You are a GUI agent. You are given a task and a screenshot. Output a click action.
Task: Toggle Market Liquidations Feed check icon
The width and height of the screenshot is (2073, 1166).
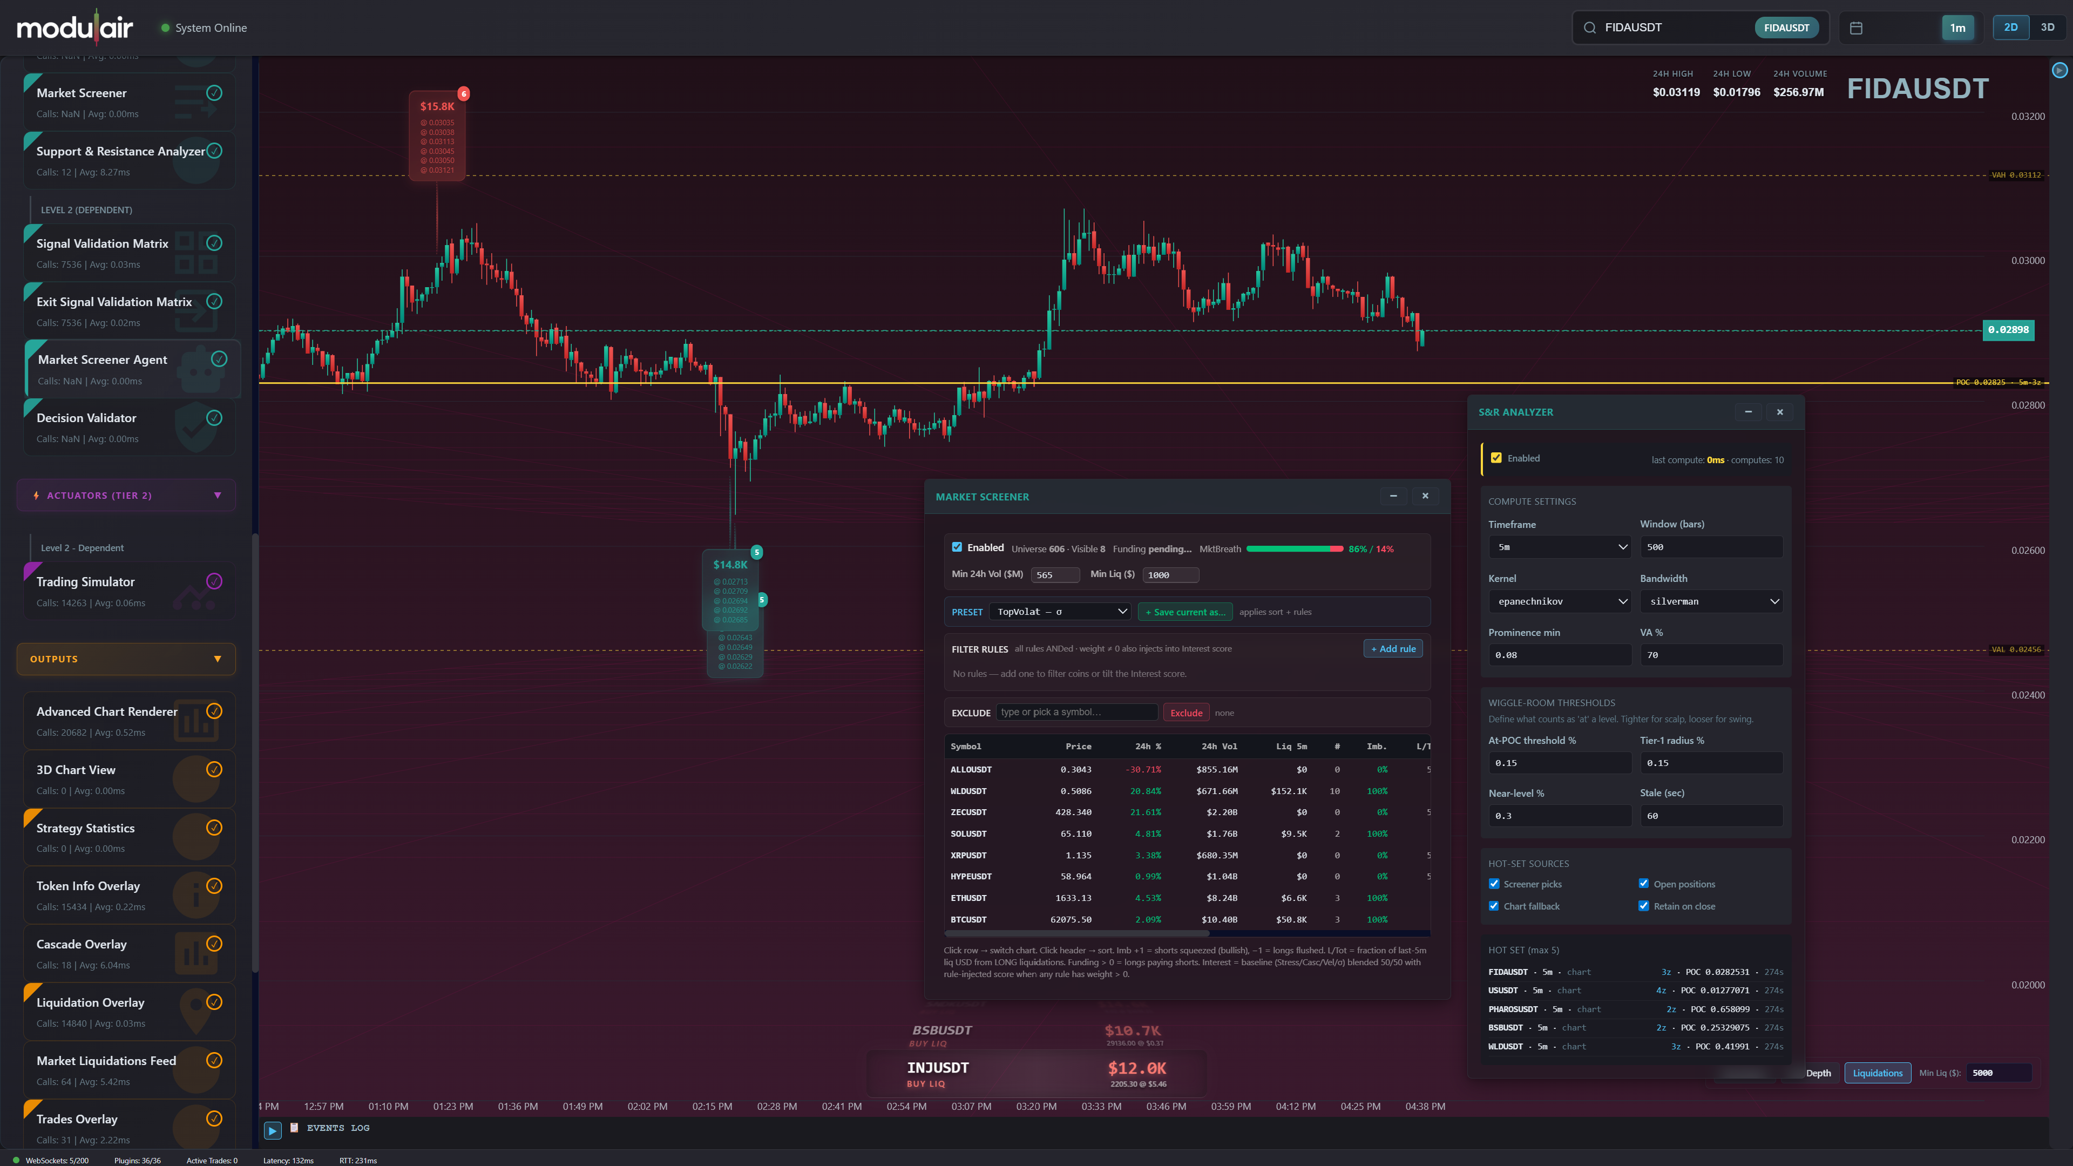tap(214, 1060)
